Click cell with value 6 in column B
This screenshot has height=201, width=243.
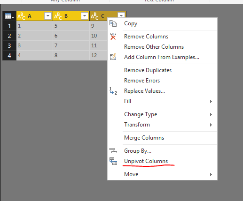point(71,36)
